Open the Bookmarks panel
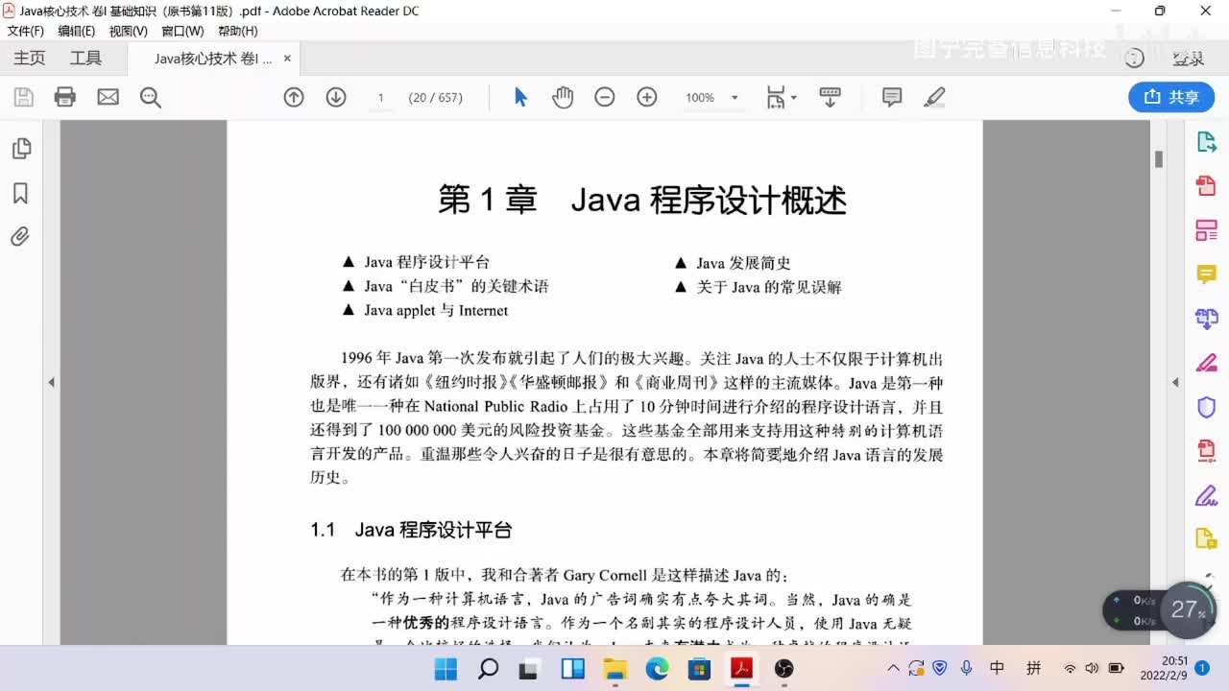 (20, 194)
